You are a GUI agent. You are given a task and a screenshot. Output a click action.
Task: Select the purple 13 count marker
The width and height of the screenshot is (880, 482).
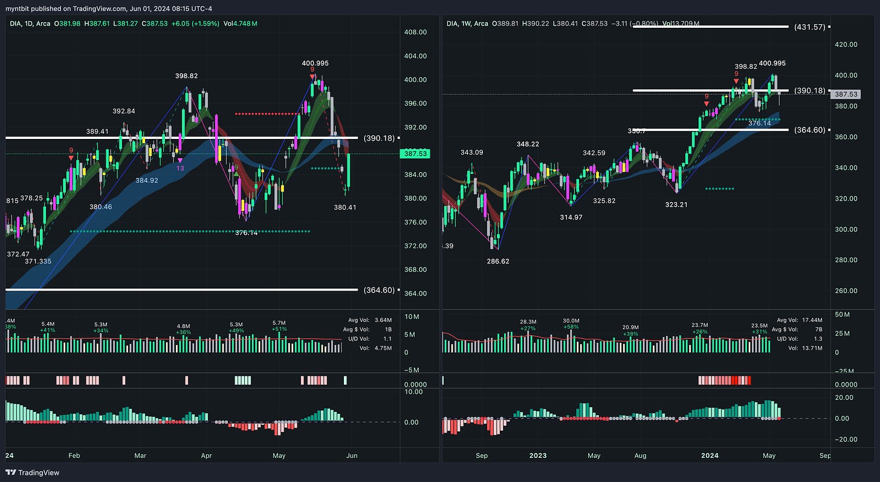click(x=180, y=168)
